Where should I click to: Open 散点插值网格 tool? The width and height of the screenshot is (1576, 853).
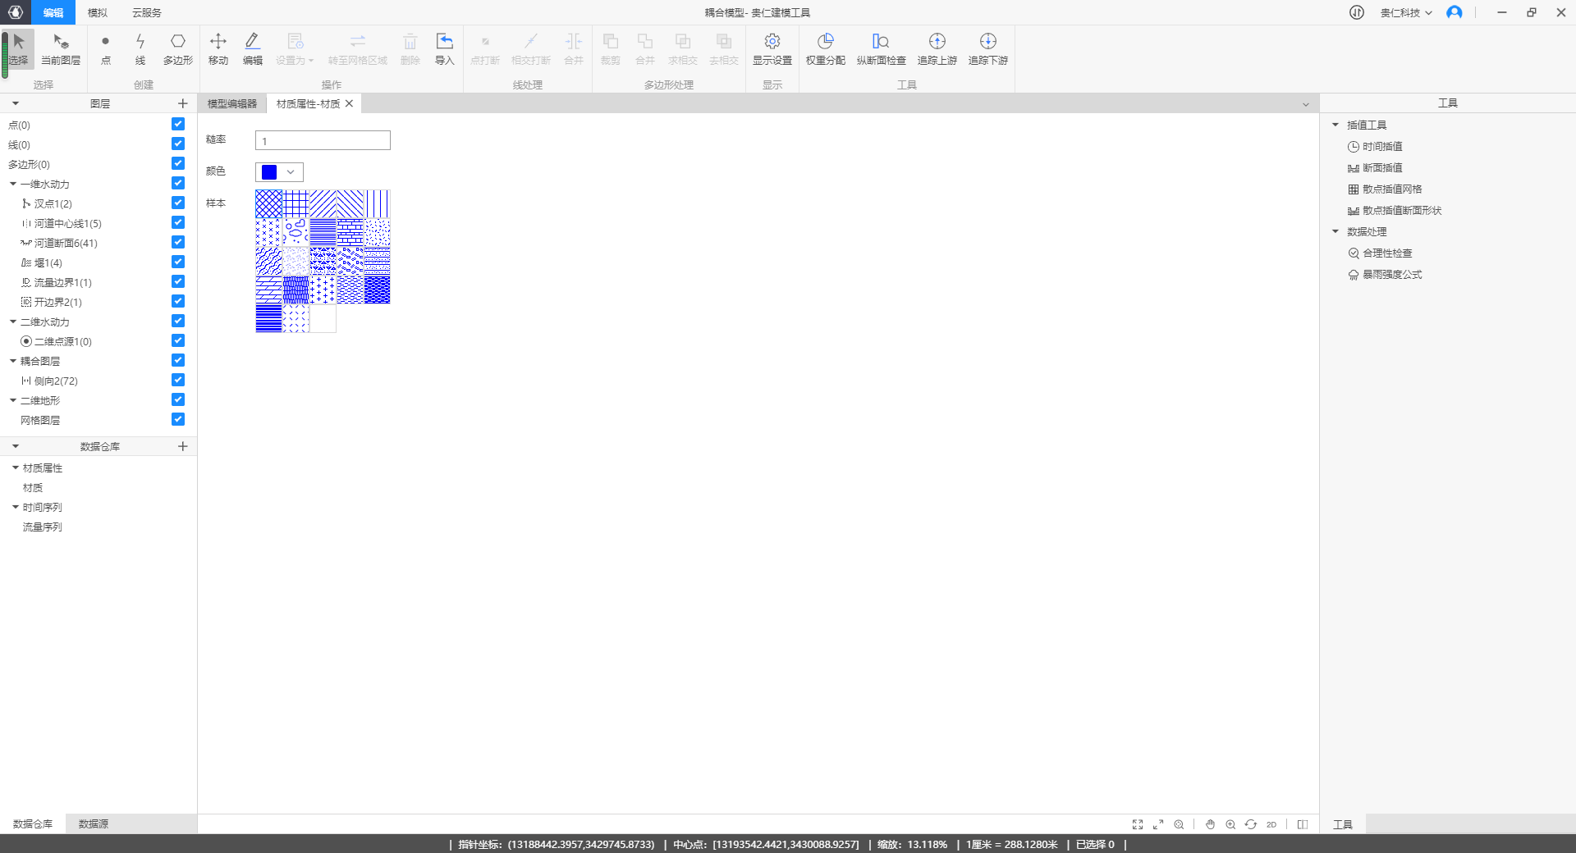pyautogui.click(x=1385, y=189)
